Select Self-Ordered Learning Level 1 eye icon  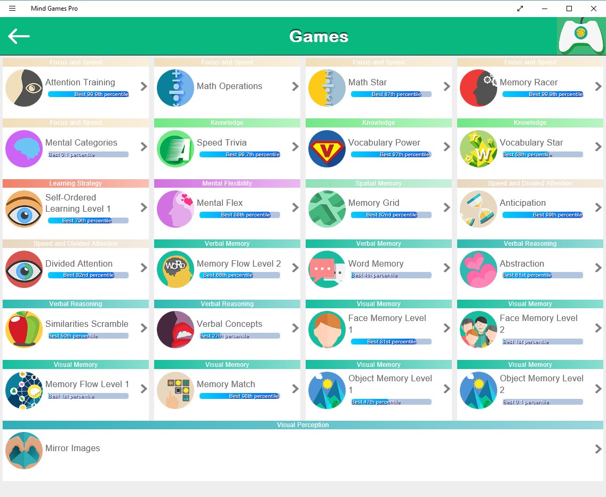pos(24,209)
